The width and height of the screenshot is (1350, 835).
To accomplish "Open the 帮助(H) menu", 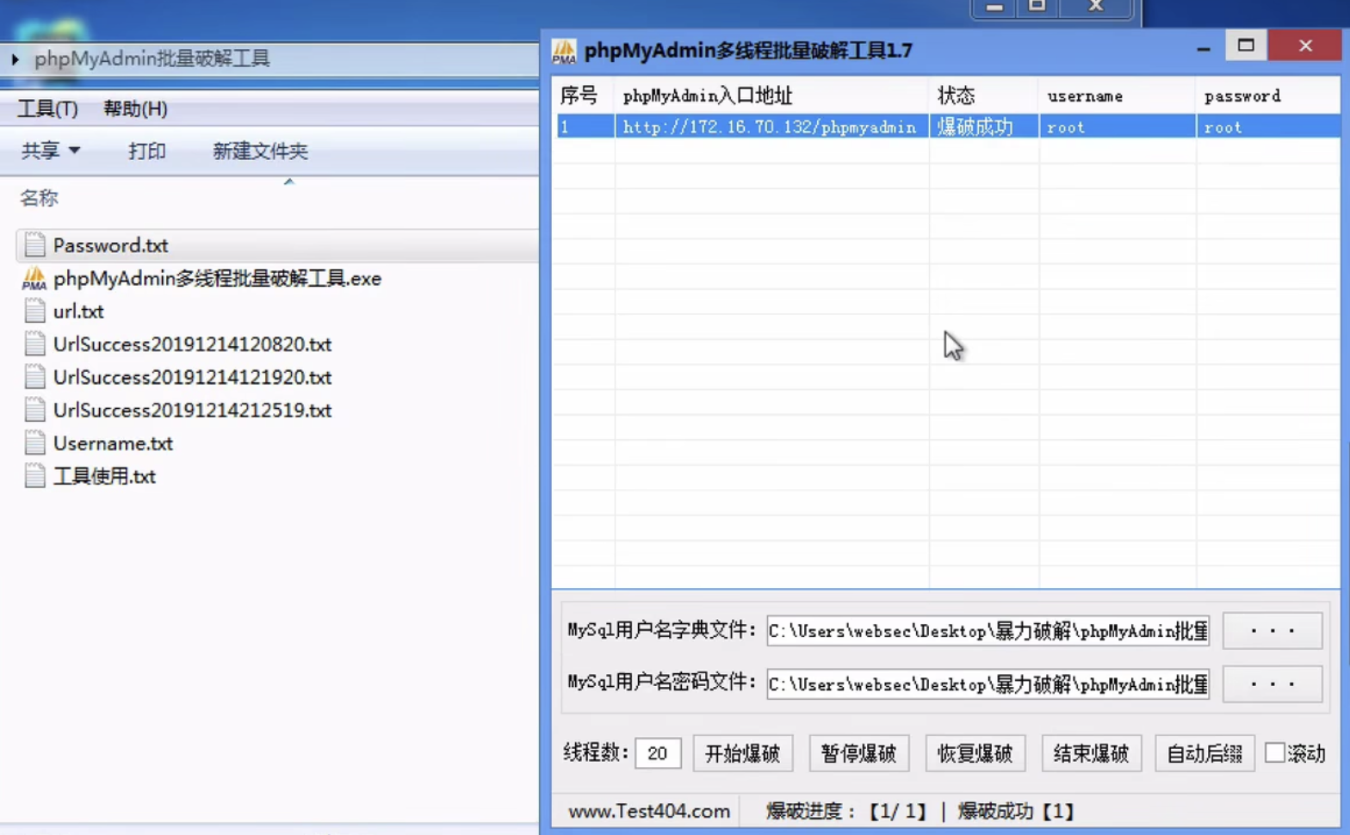I will 135,108.
